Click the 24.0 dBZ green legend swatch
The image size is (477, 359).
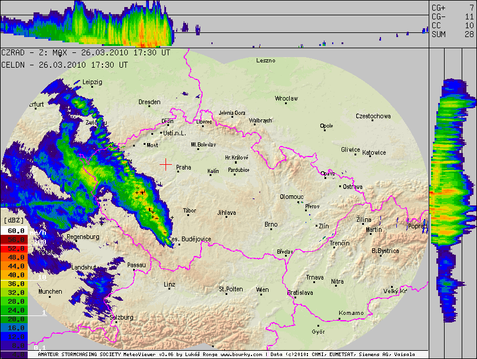(14, 310)
